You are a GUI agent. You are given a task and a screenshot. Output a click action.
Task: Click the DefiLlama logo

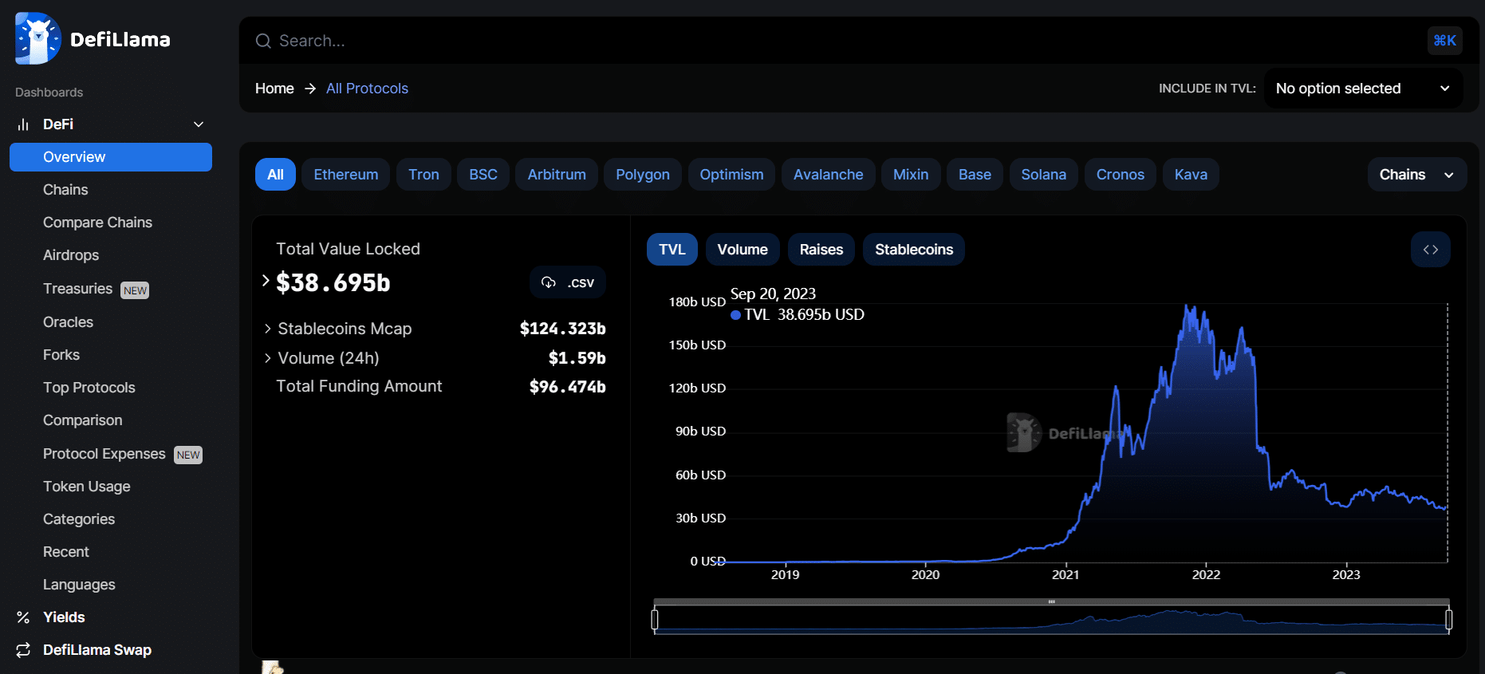click(93, 39)
